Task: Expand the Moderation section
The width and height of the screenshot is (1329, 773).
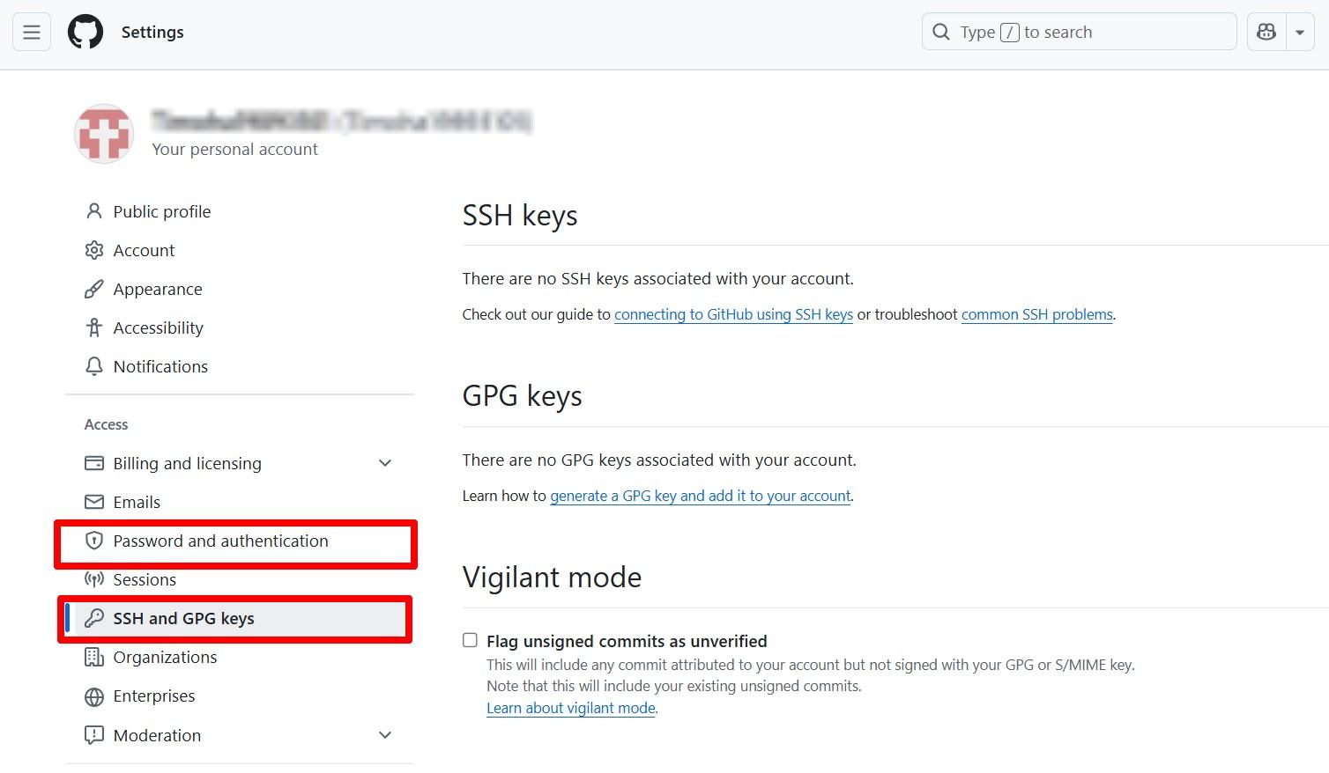Action: (384, 734)
